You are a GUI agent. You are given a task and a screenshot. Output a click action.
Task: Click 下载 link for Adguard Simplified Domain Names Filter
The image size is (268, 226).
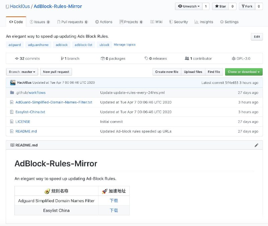114,201
